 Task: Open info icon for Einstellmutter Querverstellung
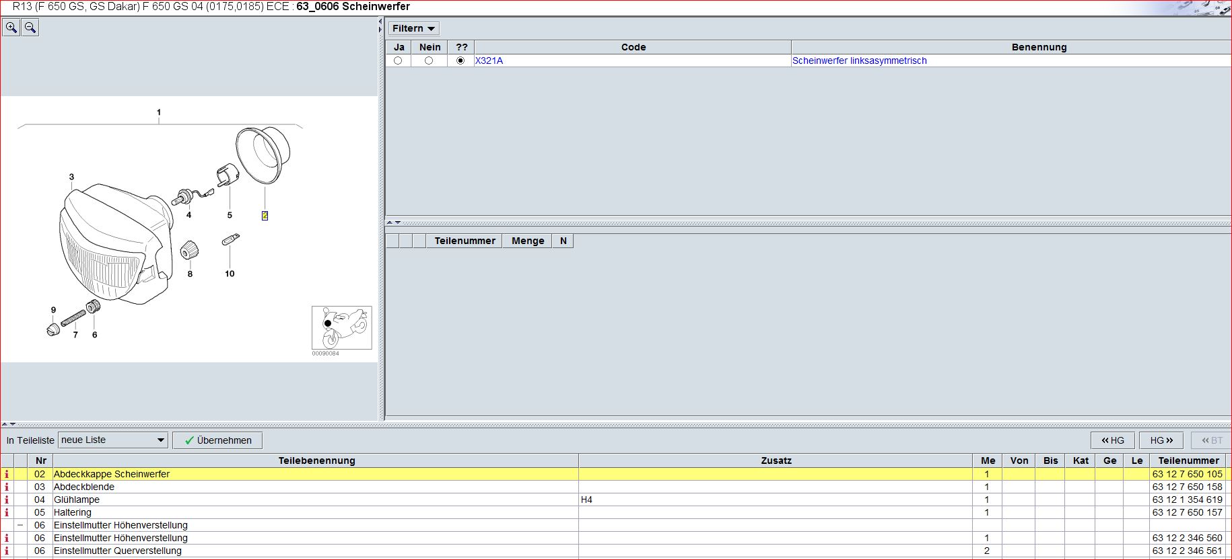pos(7,551)
